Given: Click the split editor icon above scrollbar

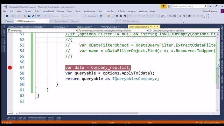Looking at the screenshot, I should 218,34.
